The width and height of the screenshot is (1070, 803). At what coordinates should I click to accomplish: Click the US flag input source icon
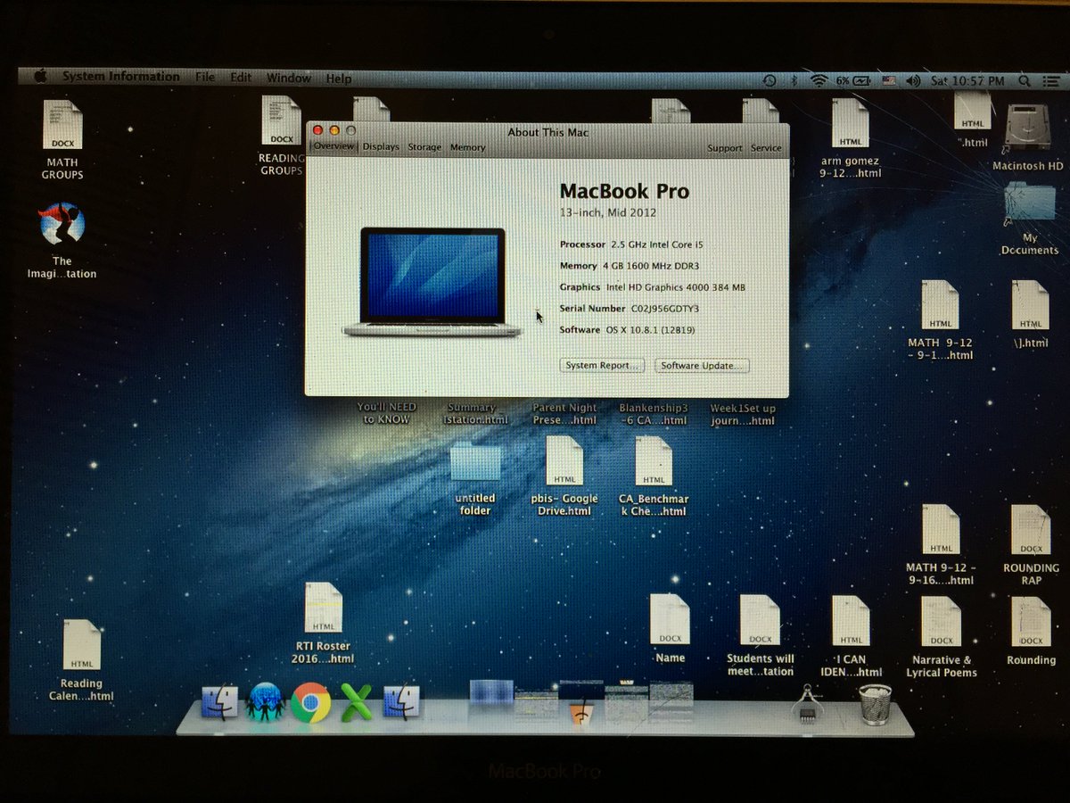[x=888, y=80]
